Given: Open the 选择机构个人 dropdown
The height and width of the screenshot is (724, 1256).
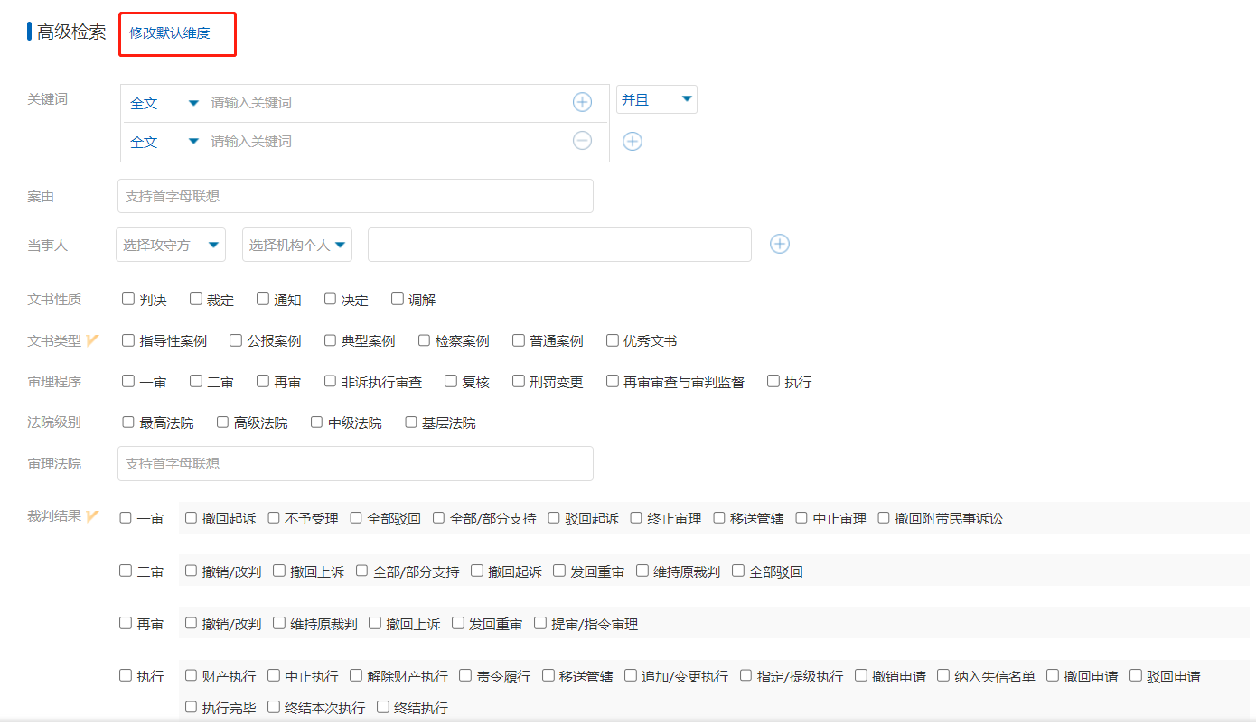Looking at the screenshot, I should tap(297, 245).
